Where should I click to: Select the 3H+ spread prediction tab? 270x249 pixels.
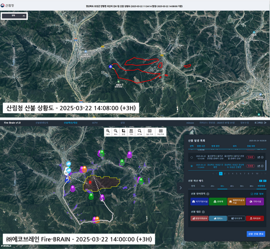click(222, 185)
